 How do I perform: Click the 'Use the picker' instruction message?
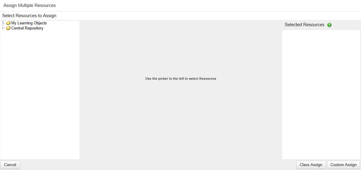click(181, 79)
